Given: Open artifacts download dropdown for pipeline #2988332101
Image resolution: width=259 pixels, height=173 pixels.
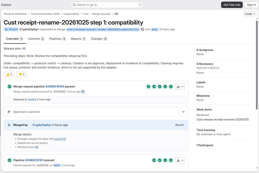Looking at the screenshot, I should tap(180, 160).
